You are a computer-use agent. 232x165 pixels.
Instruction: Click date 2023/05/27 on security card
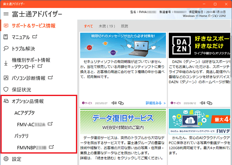click(101, 103)
